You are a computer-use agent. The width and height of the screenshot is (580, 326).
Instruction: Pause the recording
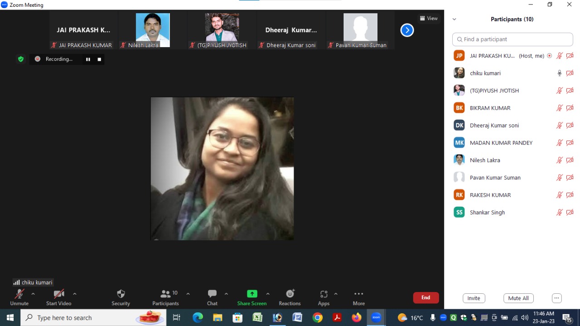coord(88,59)
